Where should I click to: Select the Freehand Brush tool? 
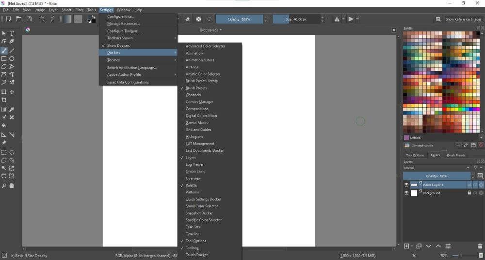click(x=4, y=51)
